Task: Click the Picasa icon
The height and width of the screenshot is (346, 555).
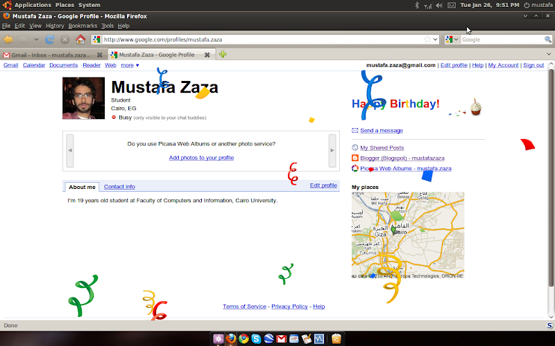Action: [x=355, y=168]
